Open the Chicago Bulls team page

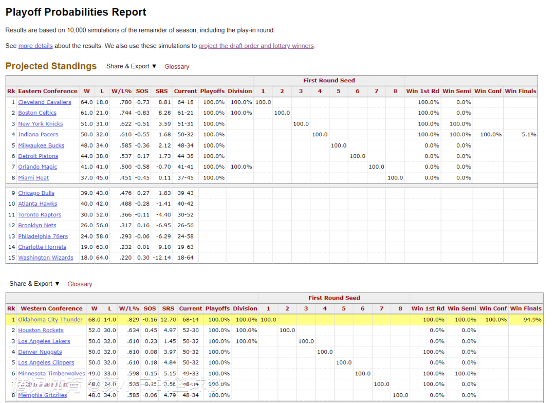[36, 193]
